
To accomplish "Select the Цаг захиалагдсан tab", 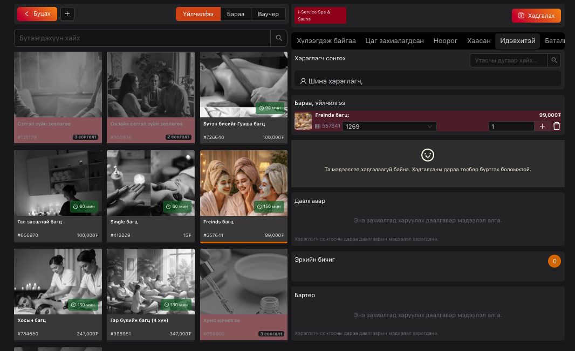I will point(394,41).
